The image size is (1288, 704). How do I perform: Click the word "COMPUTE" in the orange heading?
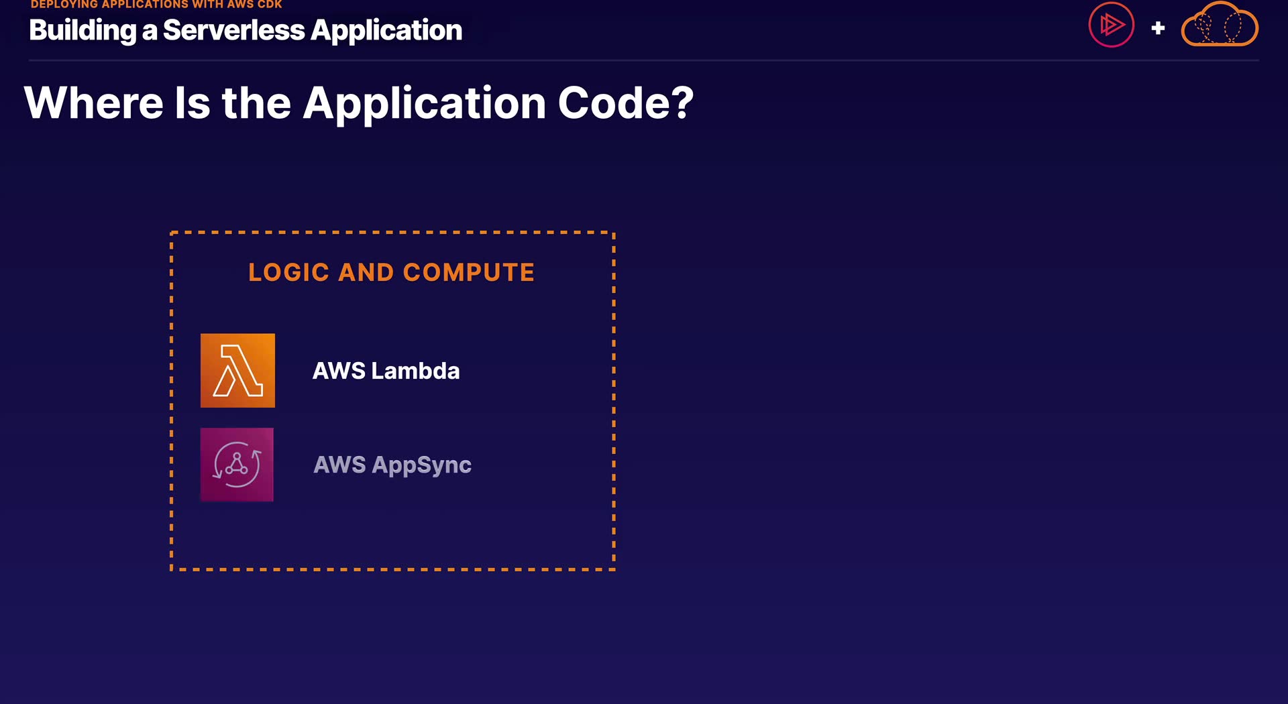468,272
